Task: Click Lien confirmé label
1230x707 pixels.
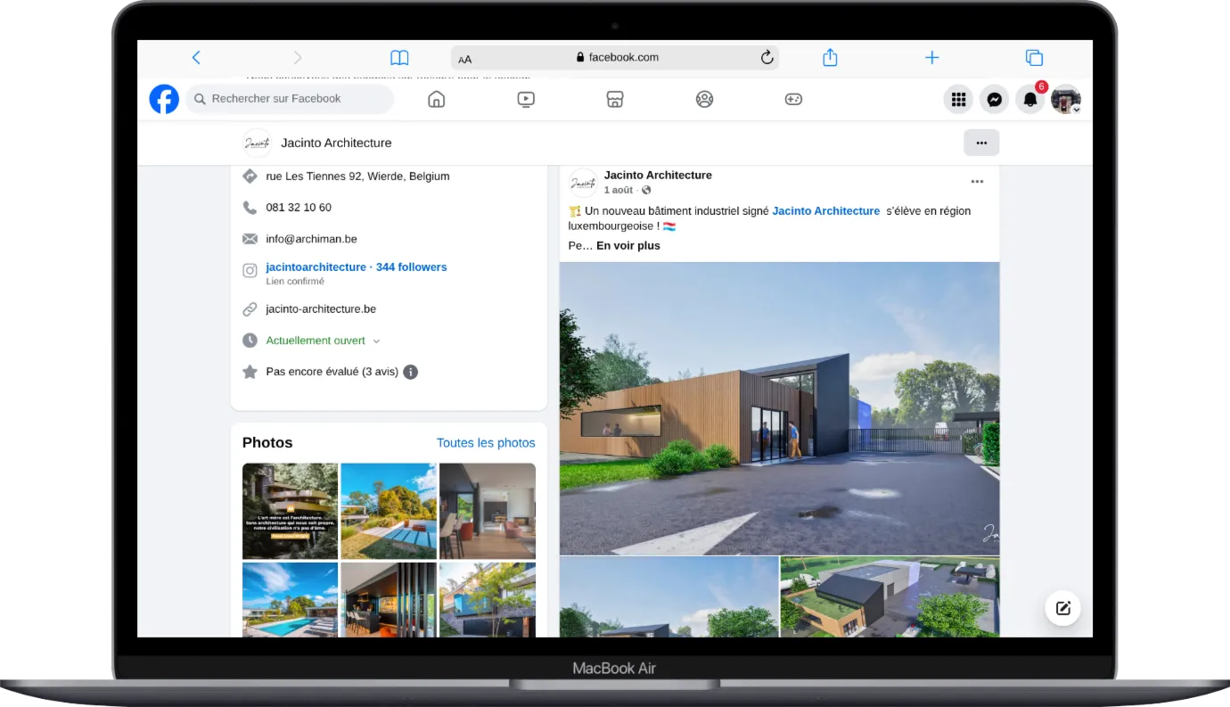Action: (295, 282)
